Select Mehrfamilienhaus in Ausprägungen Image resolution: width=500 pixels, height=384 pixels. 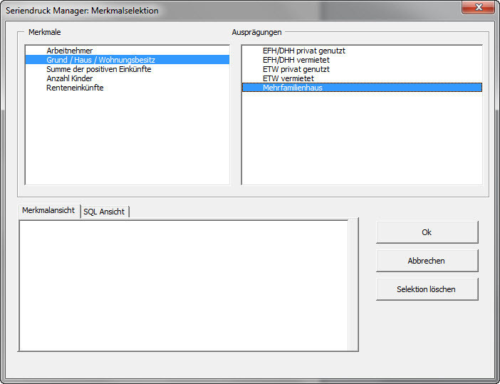click(362, 88)
